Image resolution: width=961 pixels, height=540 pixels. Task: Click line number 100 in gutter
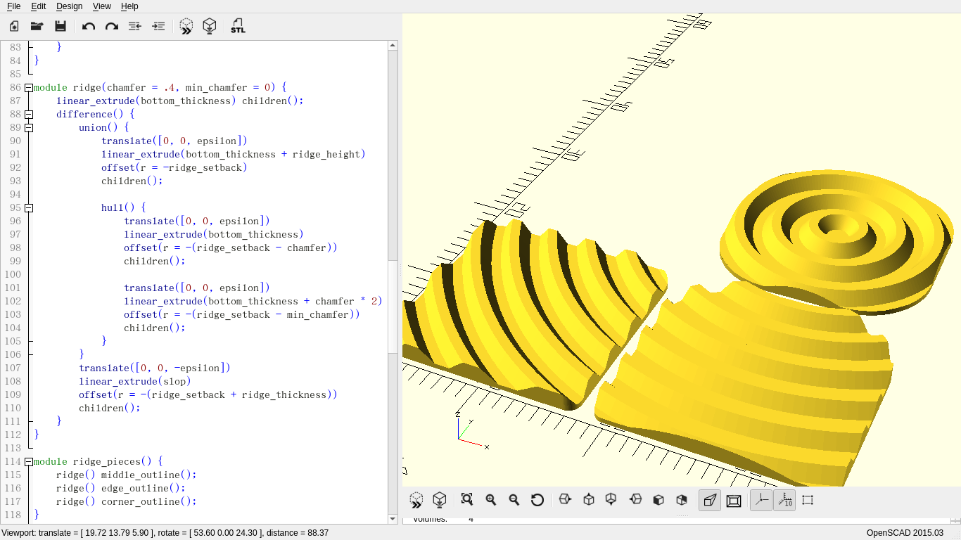[x=13, y=275]
